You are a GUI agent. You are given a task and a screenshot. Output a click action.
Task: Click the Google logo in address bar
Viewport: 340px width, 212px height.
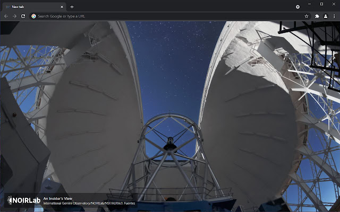(34, 16)
